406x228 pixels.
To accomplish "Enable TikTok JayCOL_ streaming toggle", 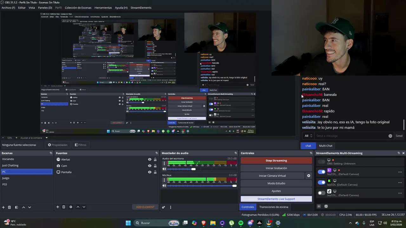I will [322, 193].
